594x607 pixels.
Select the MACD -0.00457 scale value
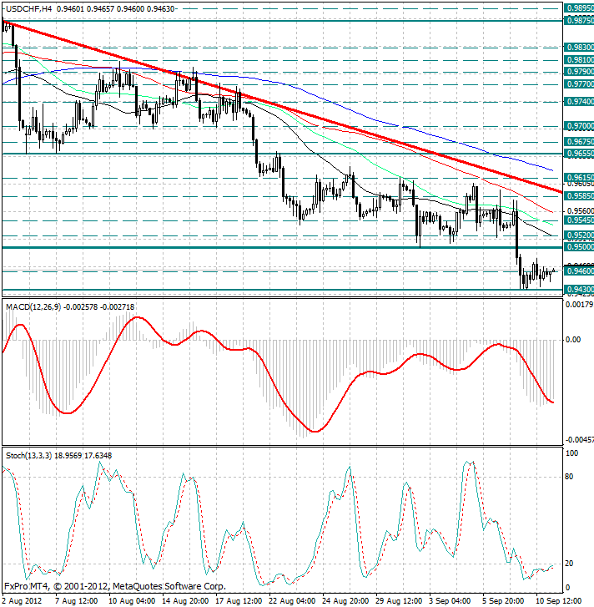pos(579,440)
